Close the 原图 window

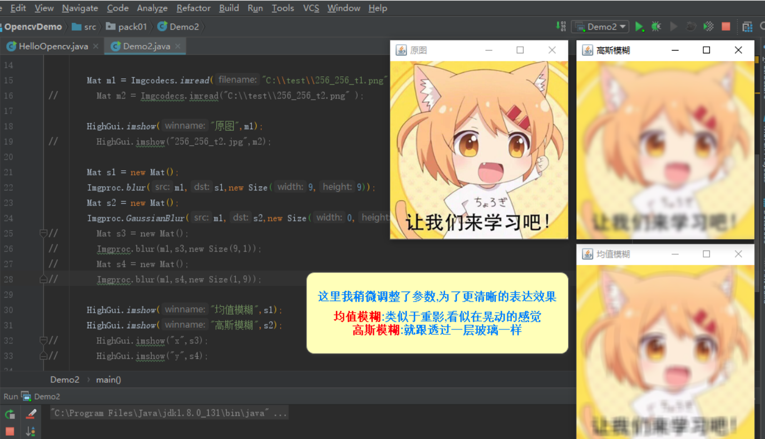click(x=552, y=50)
